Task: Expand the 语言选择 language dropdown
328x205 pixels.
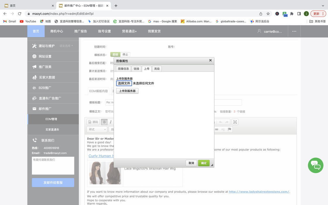Action: click(66, 46)
